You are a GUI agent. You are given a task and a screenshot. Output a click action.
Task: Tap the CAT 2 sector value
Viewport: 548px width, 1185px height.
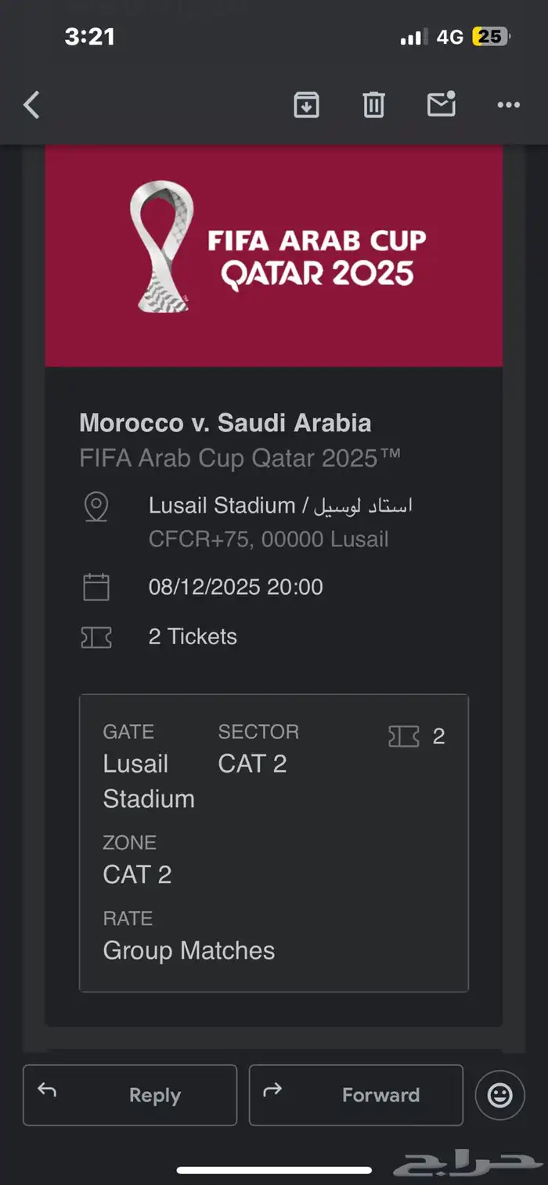pyautogui.click(x=252, y=764)
